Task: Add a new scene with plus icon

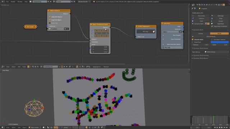Action: click(72, 1)
